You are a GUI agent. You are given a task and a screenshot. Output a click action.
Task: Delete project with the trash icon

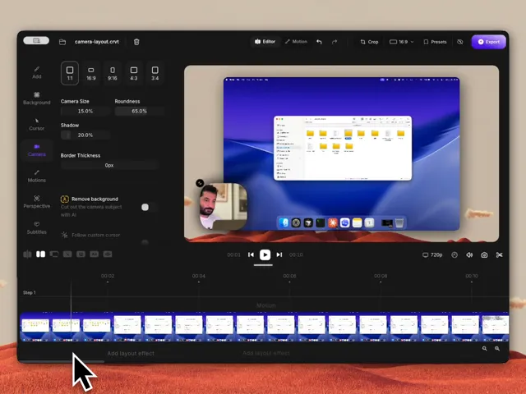point(136,42)
